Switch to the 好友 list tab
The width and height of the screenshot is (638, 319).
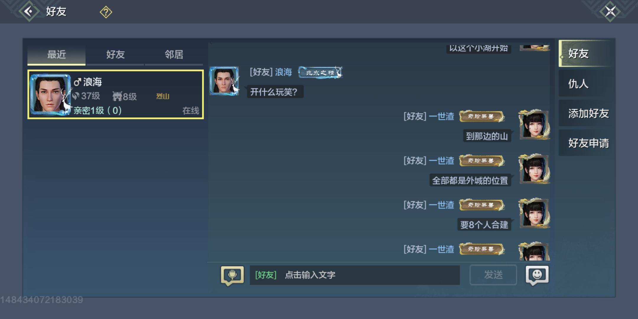coord(115,54)
